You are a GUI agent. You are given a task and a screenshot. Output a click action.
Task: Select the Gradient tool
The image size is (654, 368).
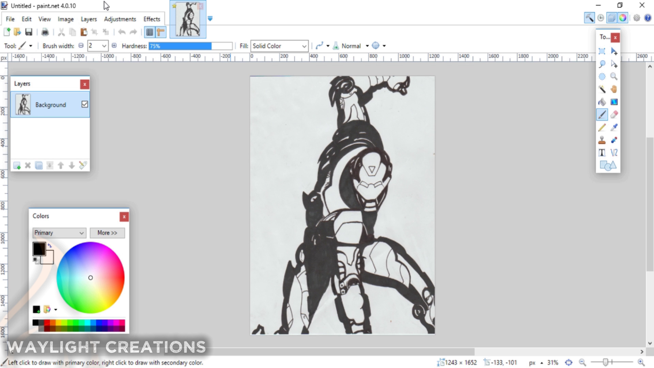point(614,102)
